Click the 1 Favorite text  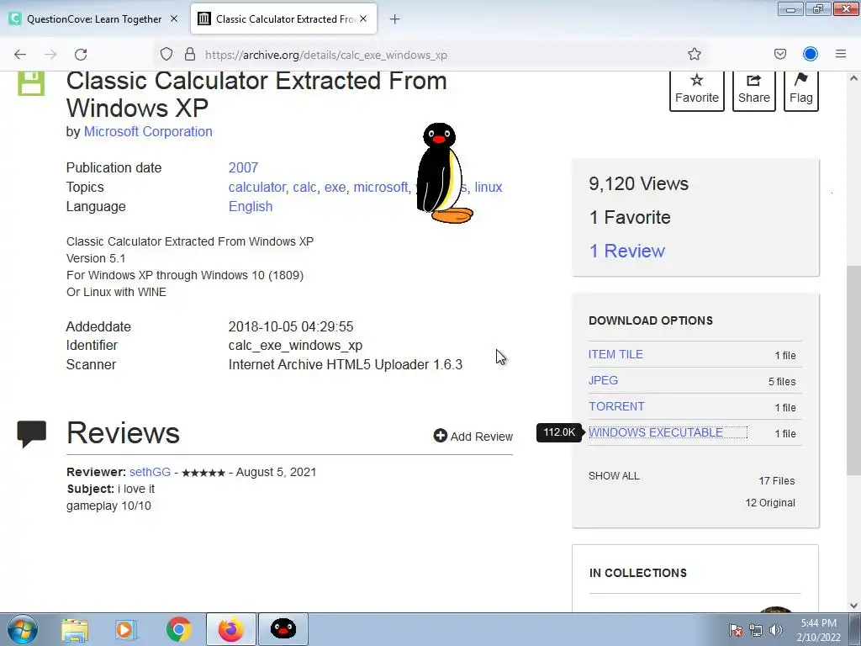[x=630, y=218]
